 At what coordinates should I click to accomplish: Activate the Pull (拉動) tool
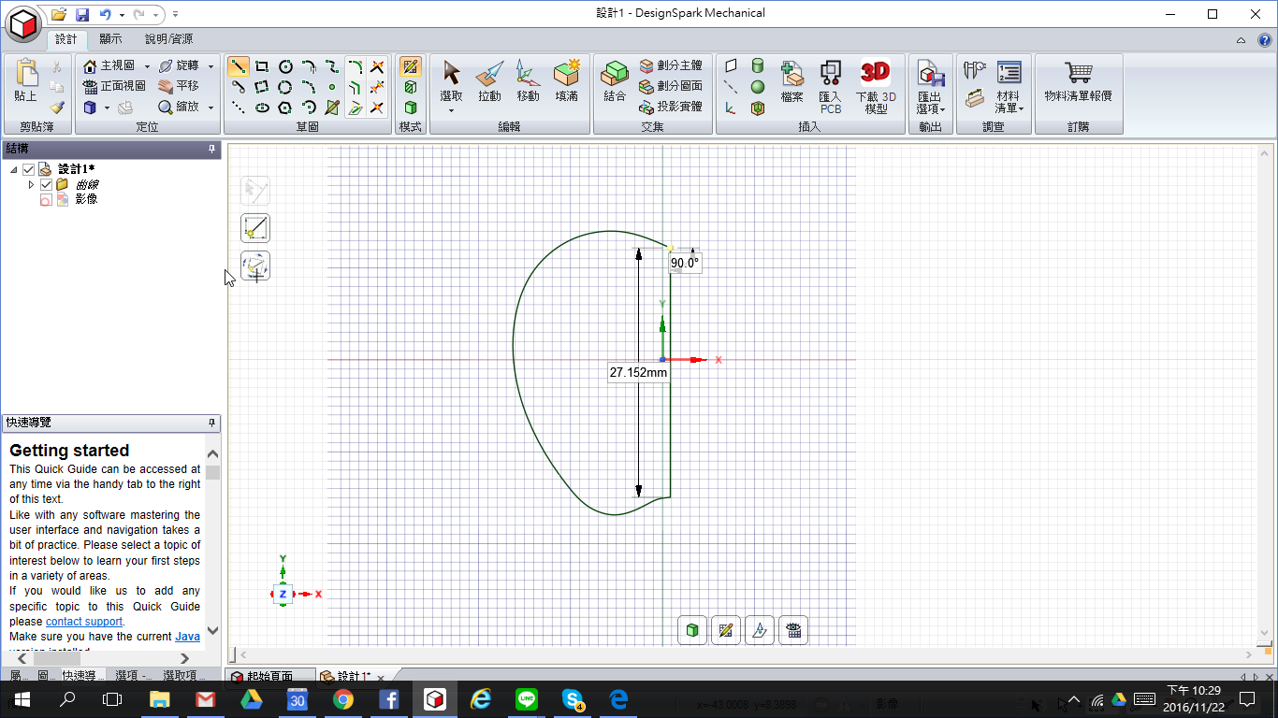click(489, 80)
